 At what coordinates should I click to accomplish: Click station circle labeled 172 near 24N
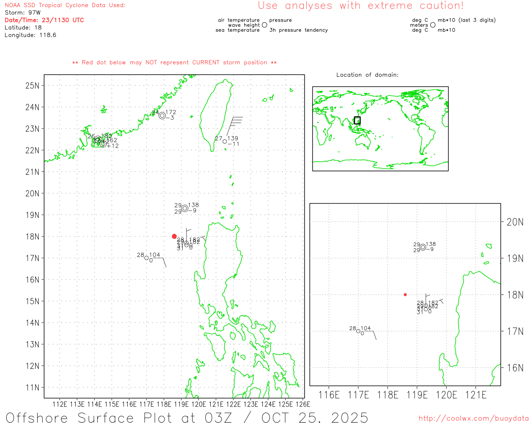(x=162, y=116)
